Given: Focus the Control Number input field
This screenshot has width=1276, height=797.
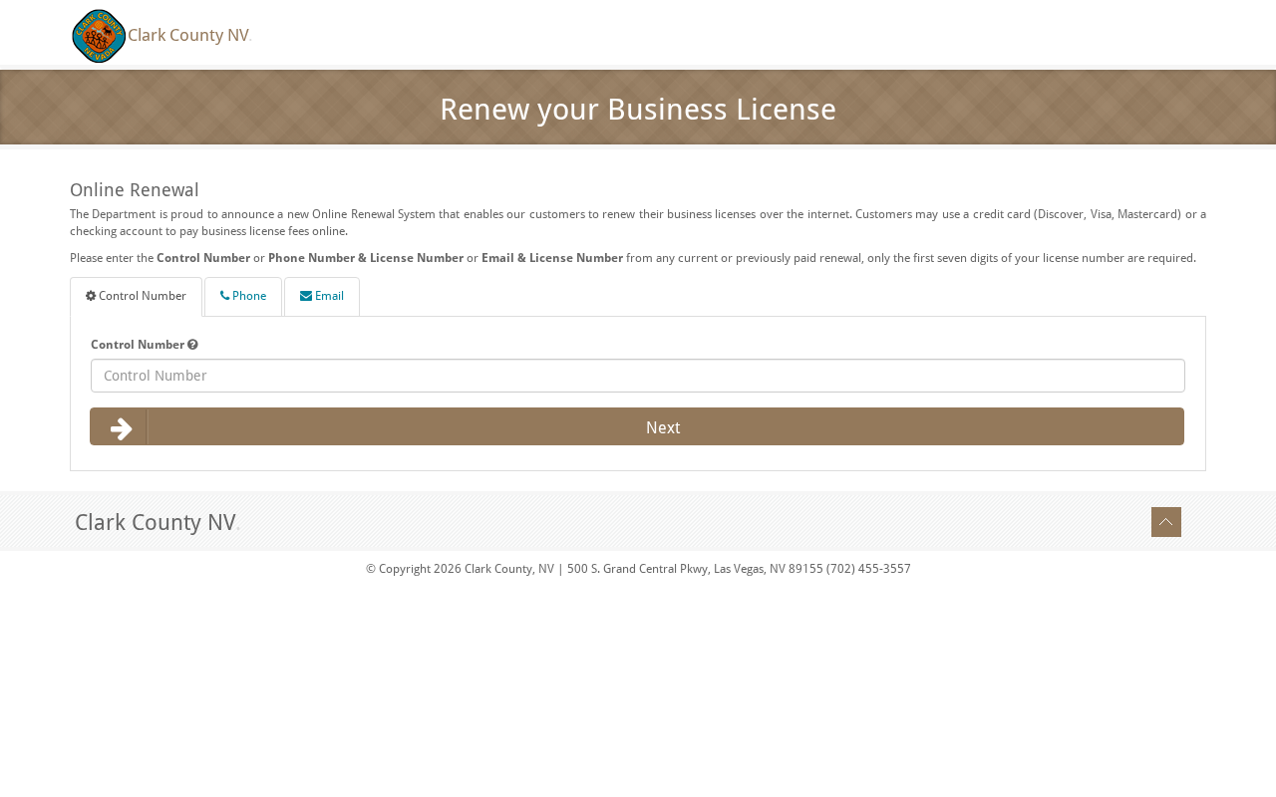Looking at the screenshot, I should click(x=638, y=376).
